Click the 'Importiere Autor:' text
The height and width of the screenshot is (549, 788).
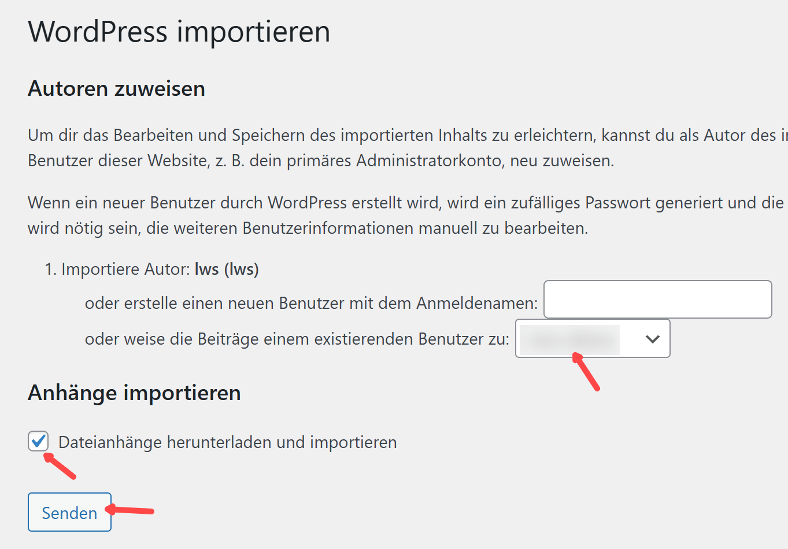point(125,270)
